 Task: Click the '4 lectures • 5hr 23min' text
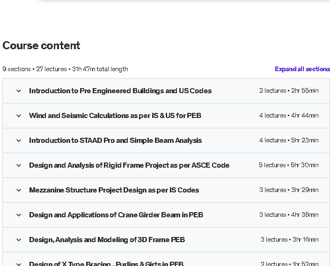[x=289, y=140]
